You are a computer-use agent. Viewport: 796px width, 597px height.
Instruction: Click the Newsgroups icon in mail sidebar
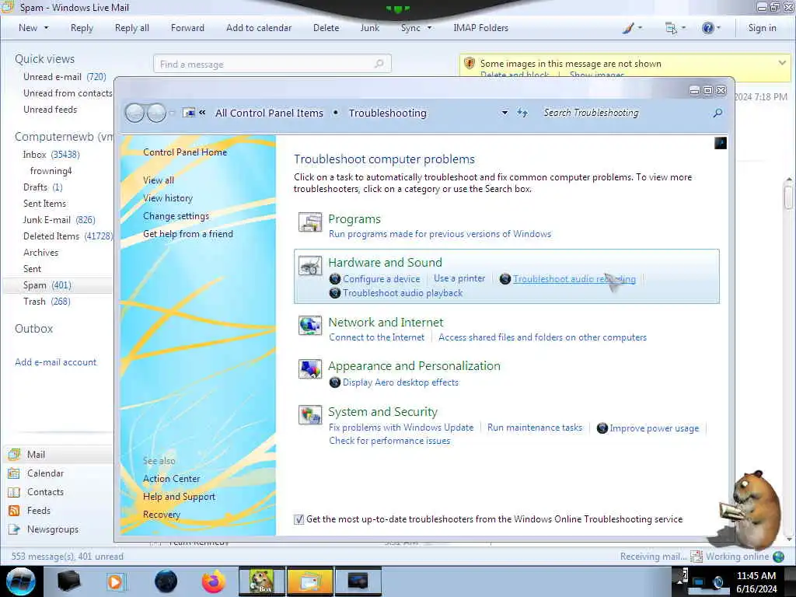coord(14,529)
